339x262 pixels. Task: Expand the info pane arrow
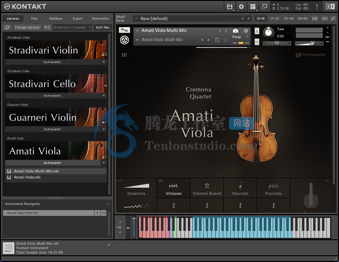tap(109, 245)
